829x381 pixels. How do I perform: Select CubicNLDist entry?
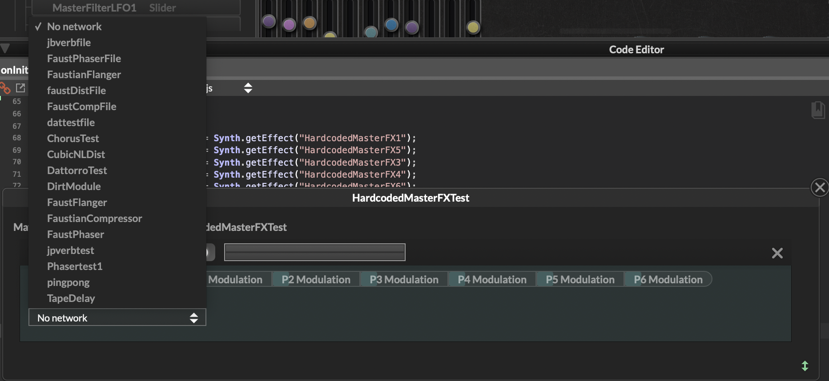[117, 155]
